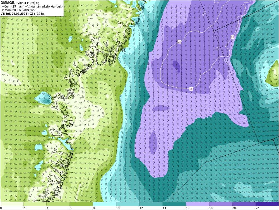The height and width of the screenshot is (210, 279).
Task: Click the light cyan 8–10 m/s legend swatch
Action: [105, 204]
